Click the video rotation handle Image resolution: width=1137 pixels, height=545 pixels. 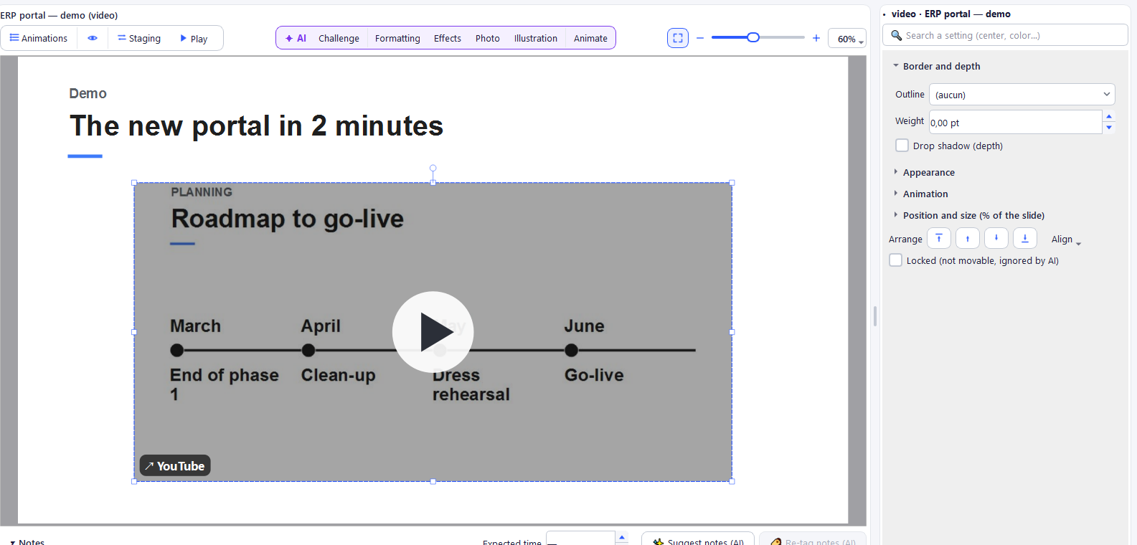tap(433, 168)
